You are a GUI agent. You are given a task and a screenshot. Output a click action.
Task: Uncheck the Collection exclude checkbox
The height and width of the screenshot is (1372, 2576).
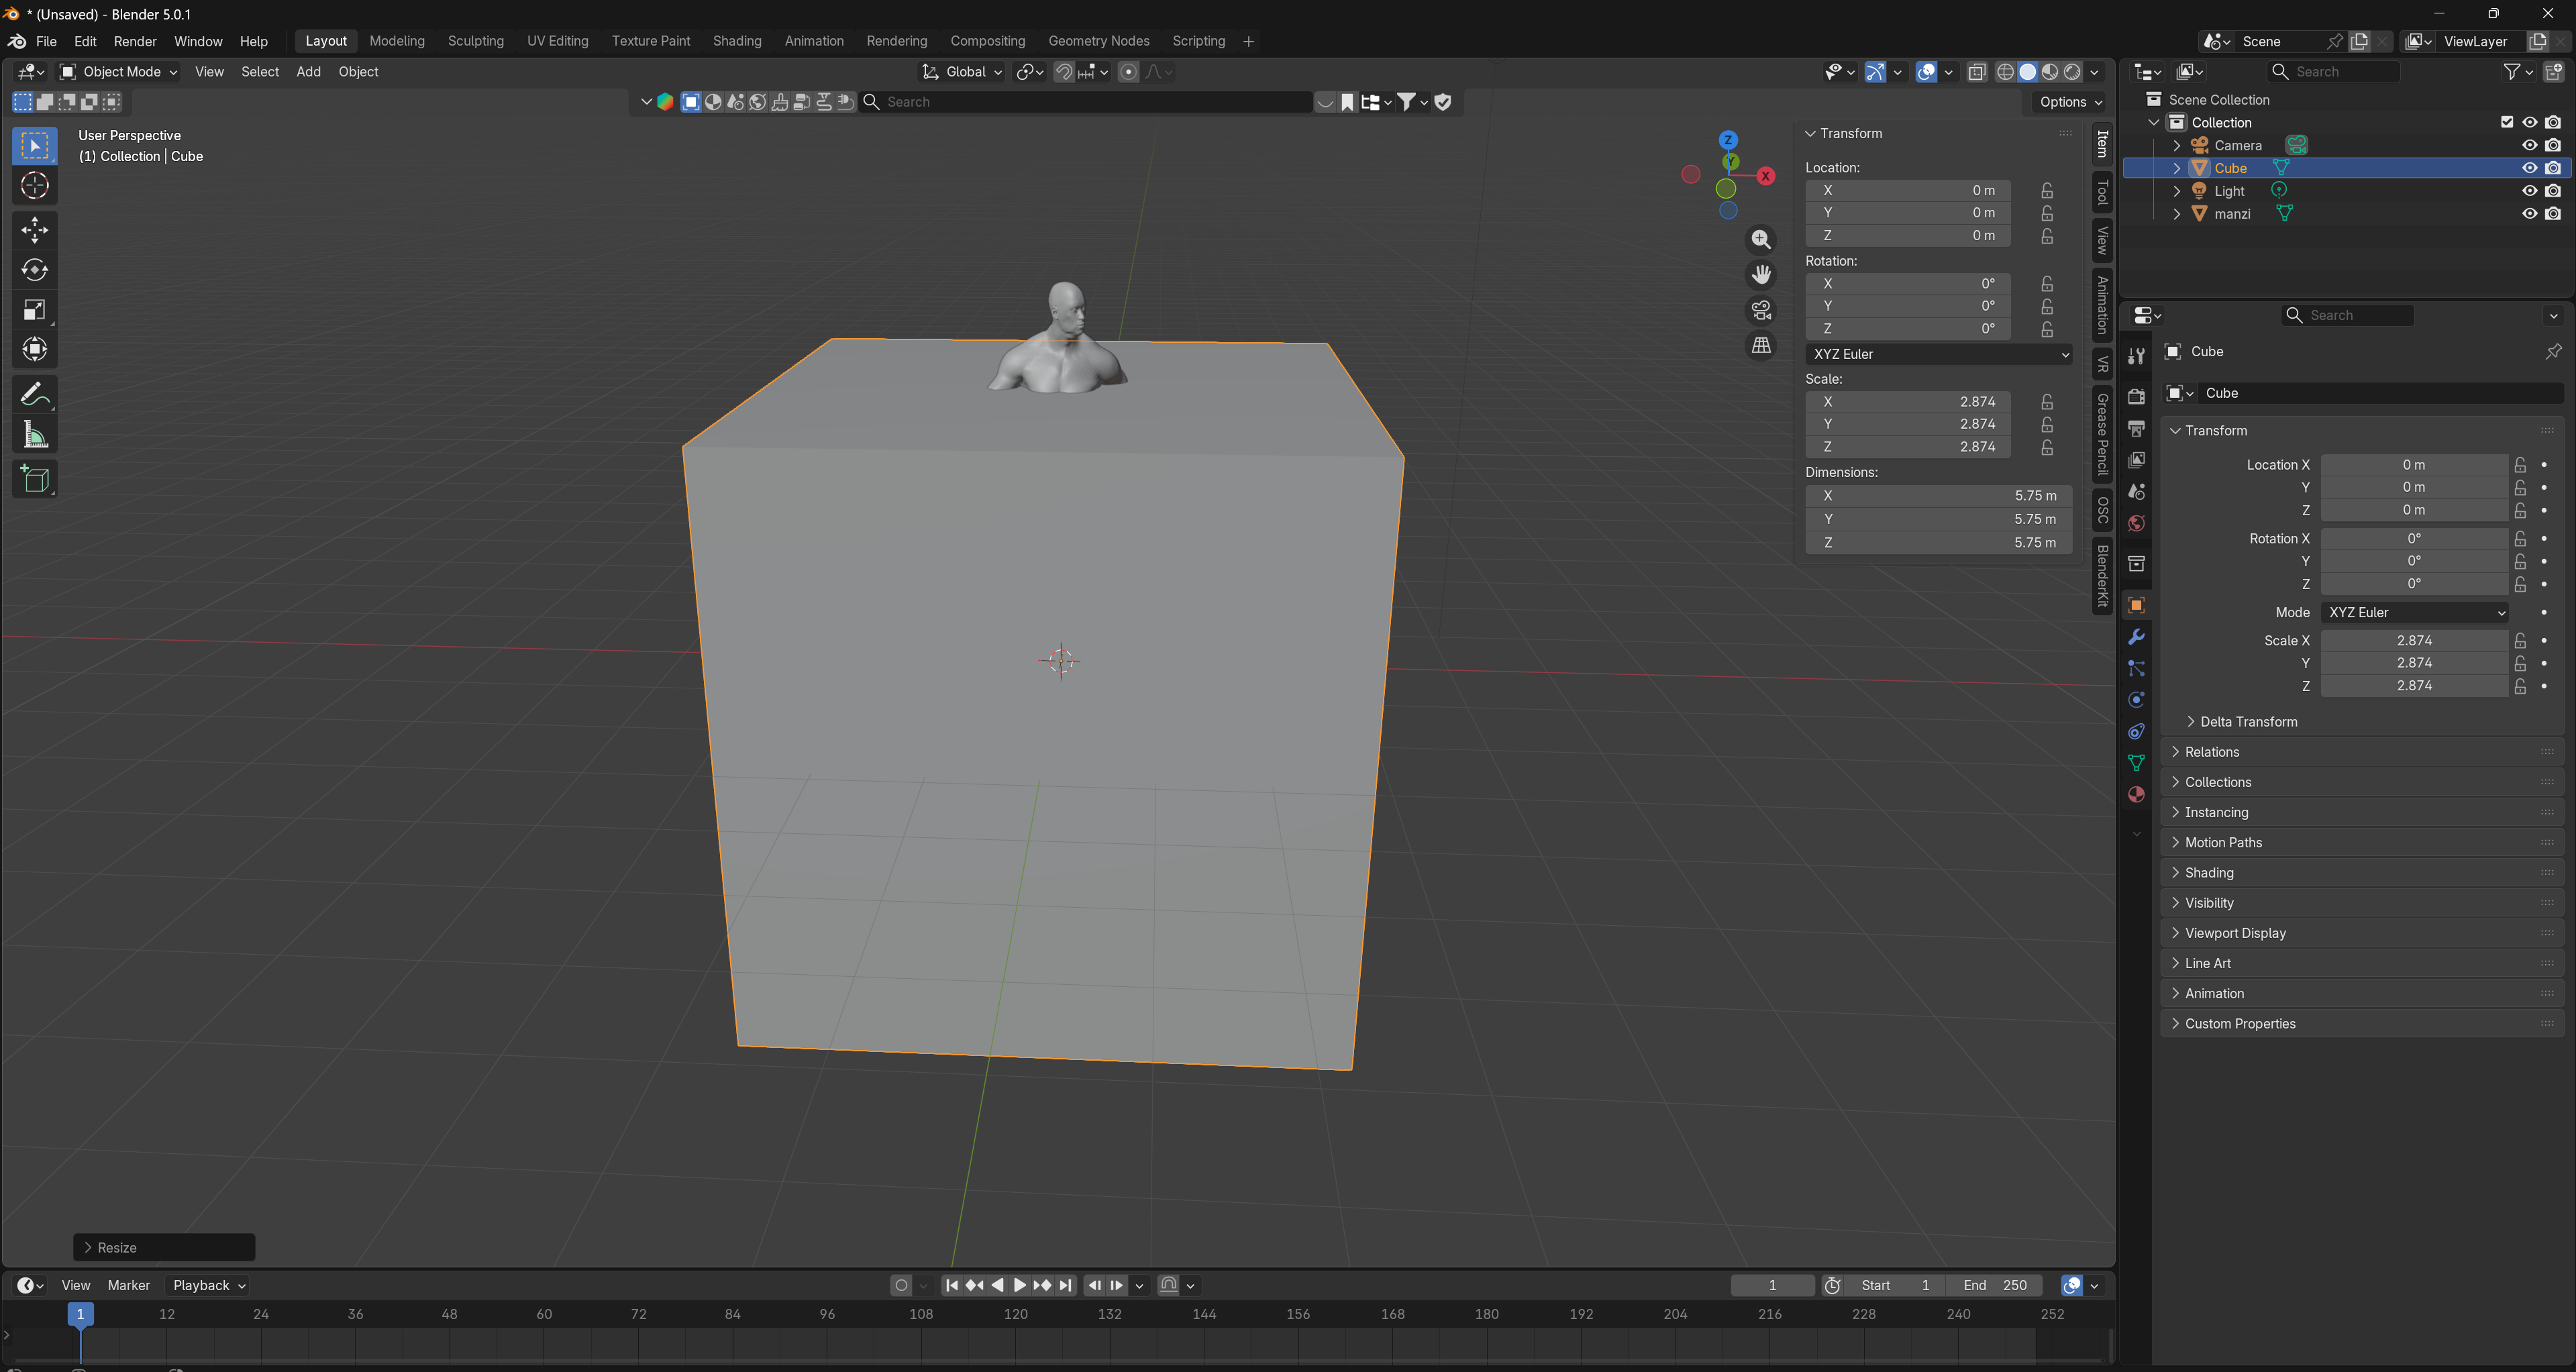click(x=2506, y=122)
